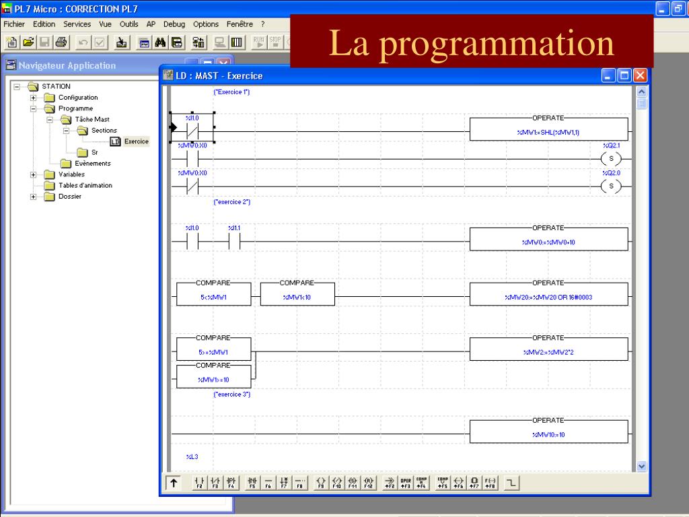
Task: Click the OPERATE block %MW1:=SHL(%MW1,1)
Action: (x=548, y=129)
